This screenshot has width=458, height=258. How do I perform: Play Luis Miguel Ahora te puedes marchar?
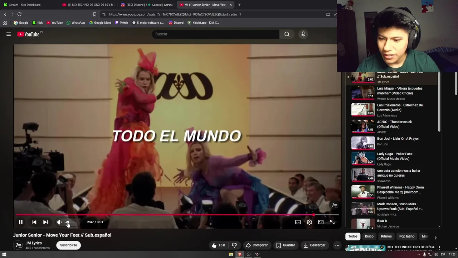pyautogui.click(x=392, y=93)
